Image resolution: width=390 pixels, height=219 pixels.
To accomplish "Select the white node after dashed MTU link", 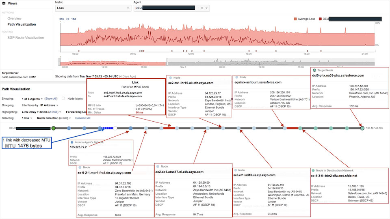I will [115, 129].
